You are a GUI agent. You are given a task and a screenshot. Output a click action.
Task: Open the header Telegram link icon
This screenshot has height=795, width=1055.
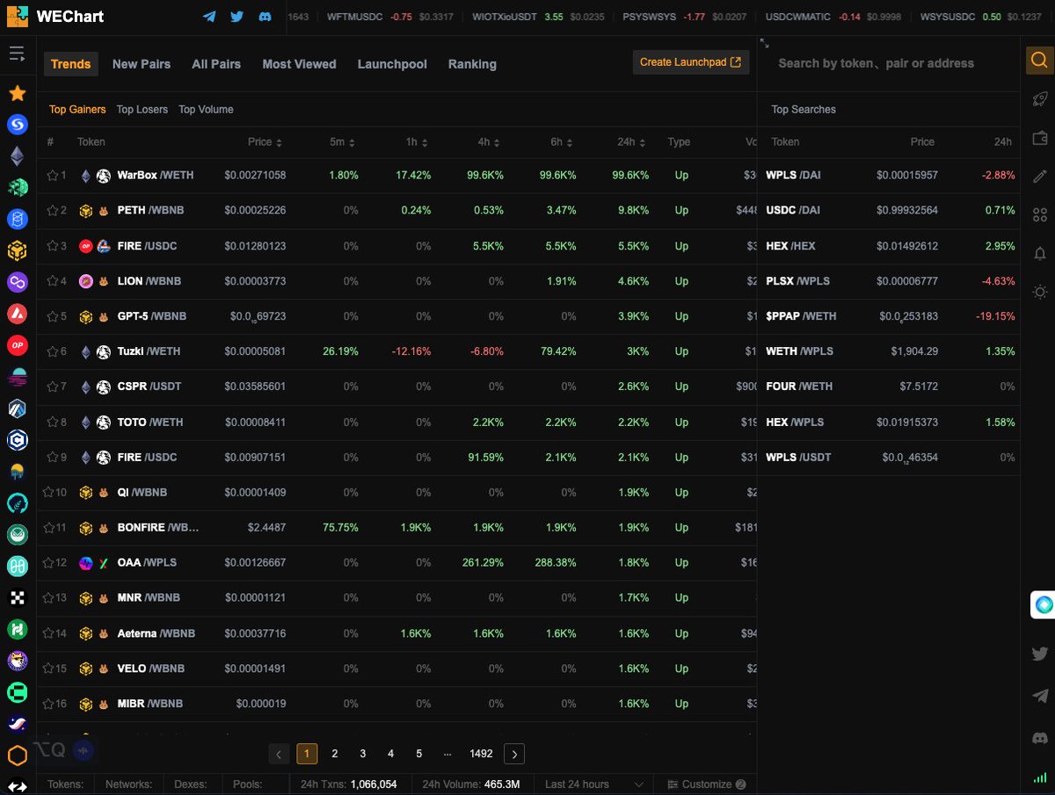click(x=209, y=17)
